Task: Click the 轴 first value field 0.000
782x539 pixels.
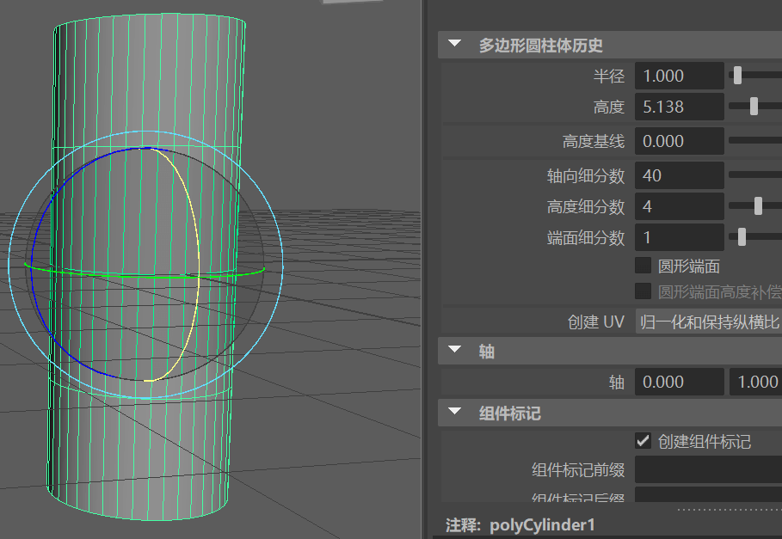Action: coord(679,382)
